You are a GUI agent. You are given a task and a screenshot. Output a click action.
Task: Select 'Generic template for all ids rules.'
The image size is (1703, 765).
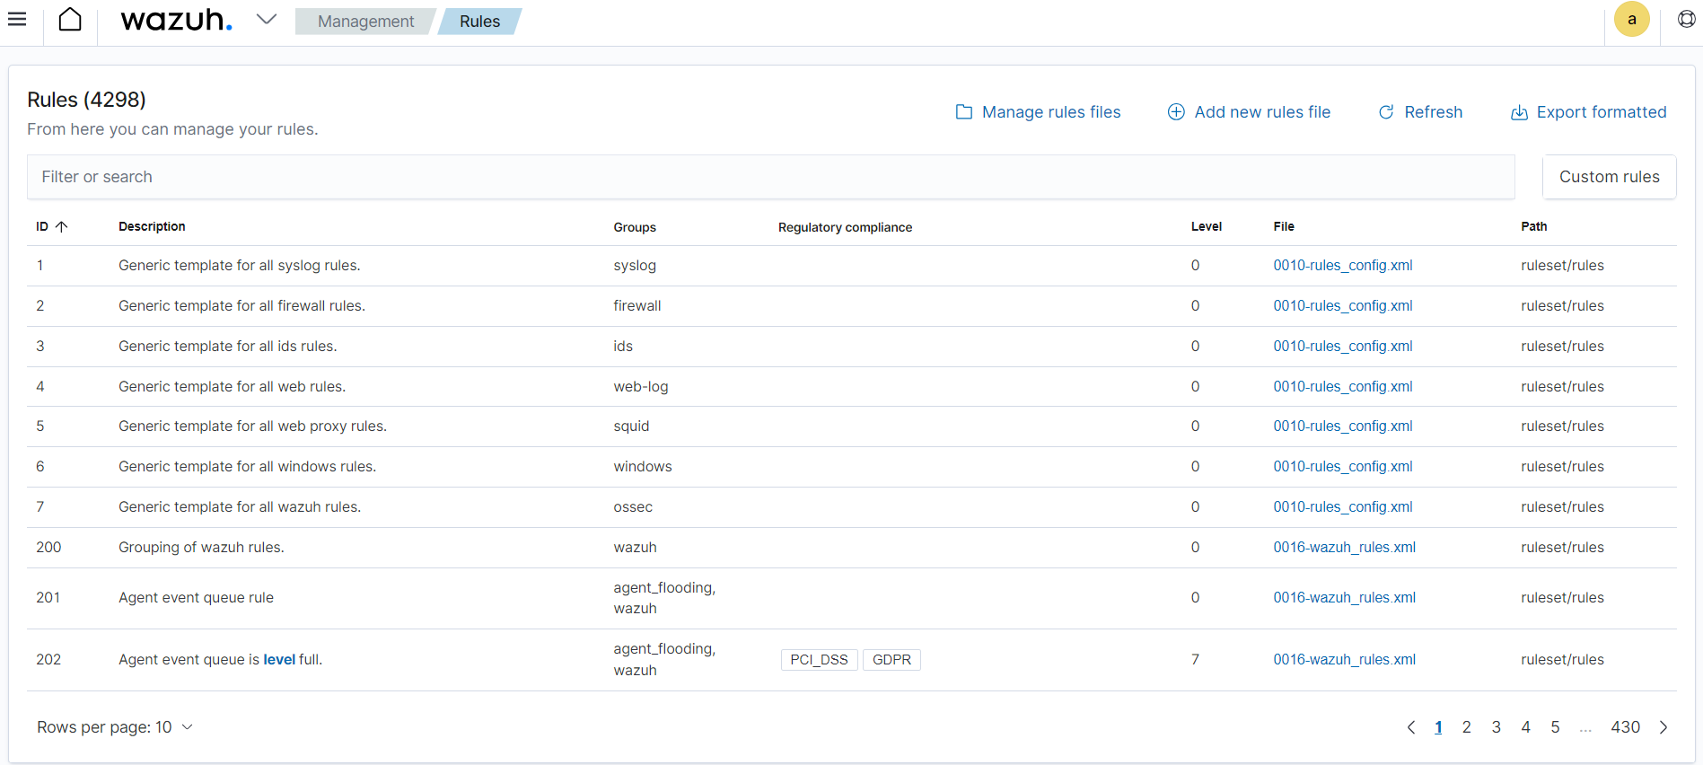pyautogui.click(x=227, y=347)
